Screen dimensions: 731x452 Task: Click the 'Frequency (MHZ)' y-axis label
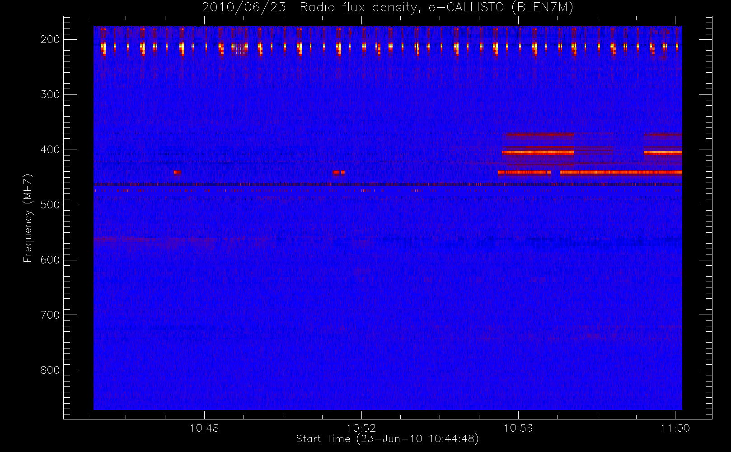(x=28, y=218)
